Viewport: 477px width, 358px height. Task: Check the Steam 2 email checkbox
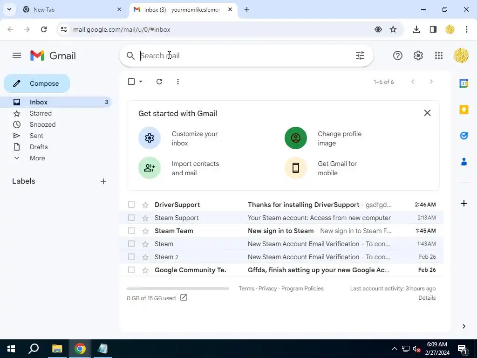point(131,257)
